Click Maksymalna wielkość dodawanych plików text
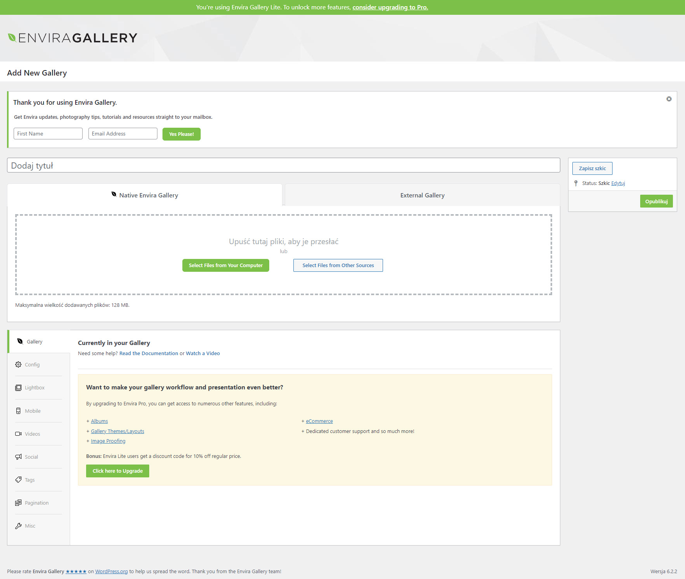This screenshot has width=685, height=579. [72, 305]
